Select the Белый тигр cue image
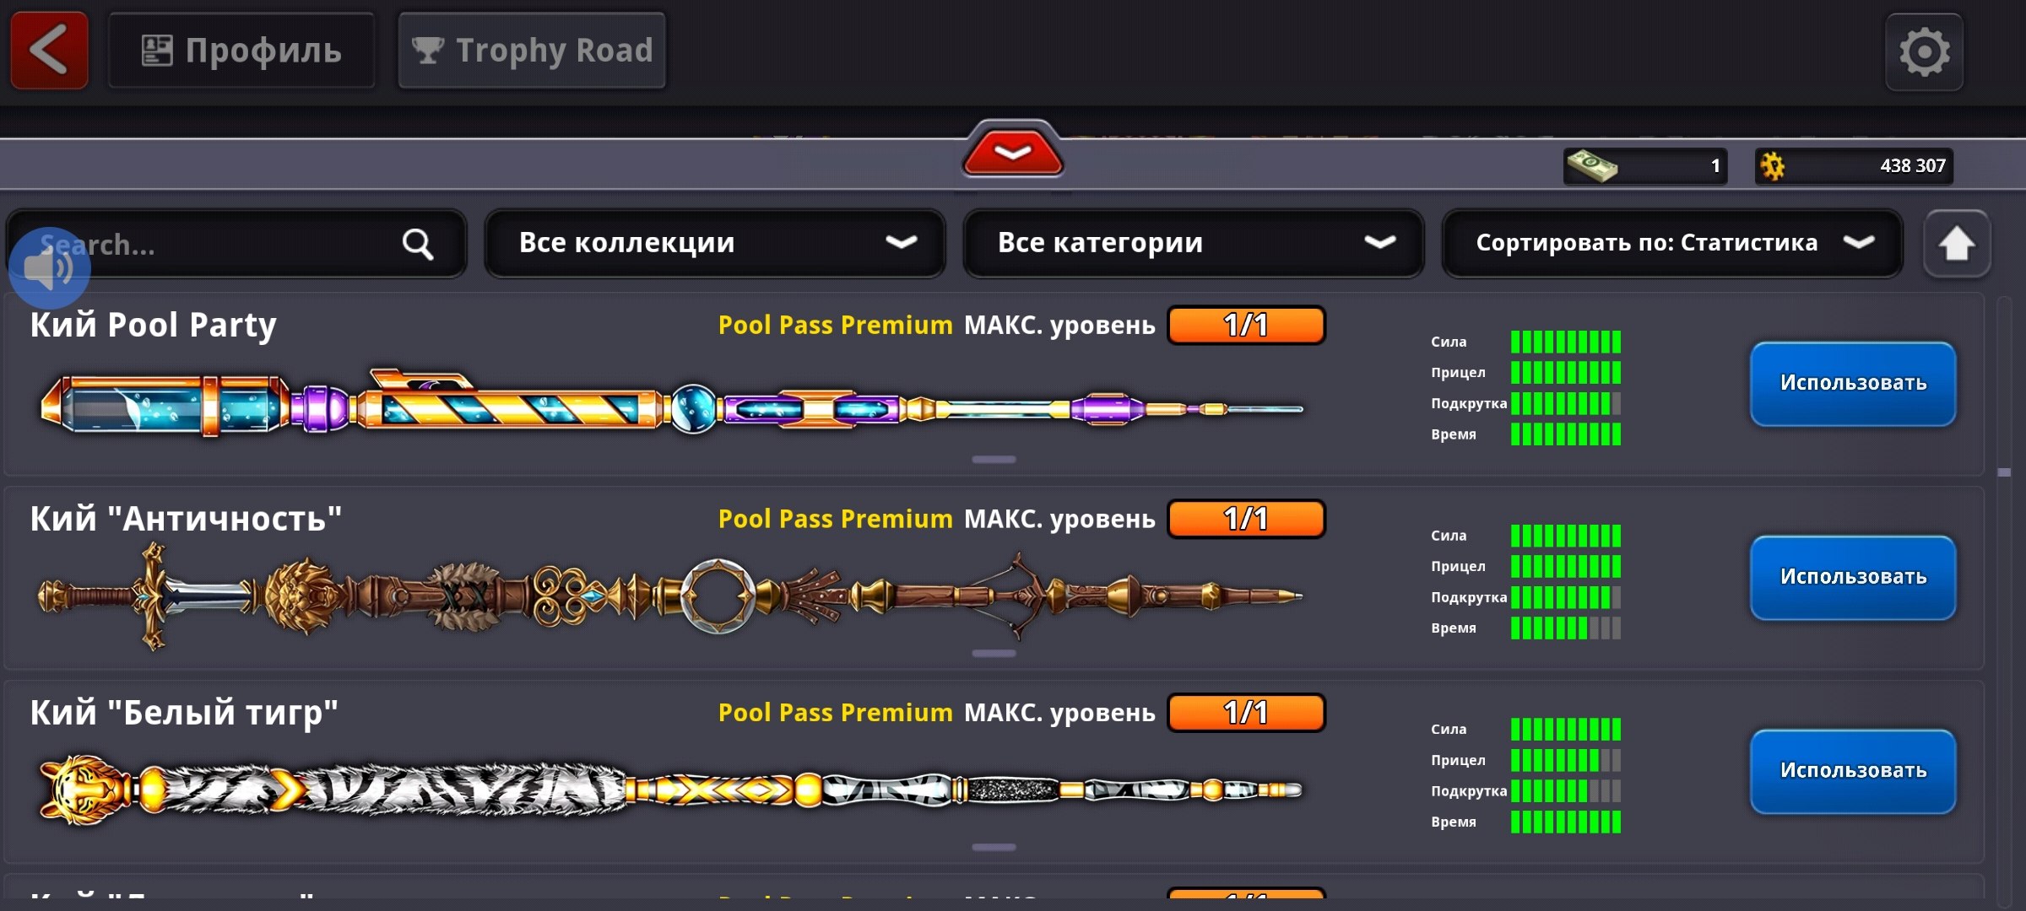 [671, 790]
